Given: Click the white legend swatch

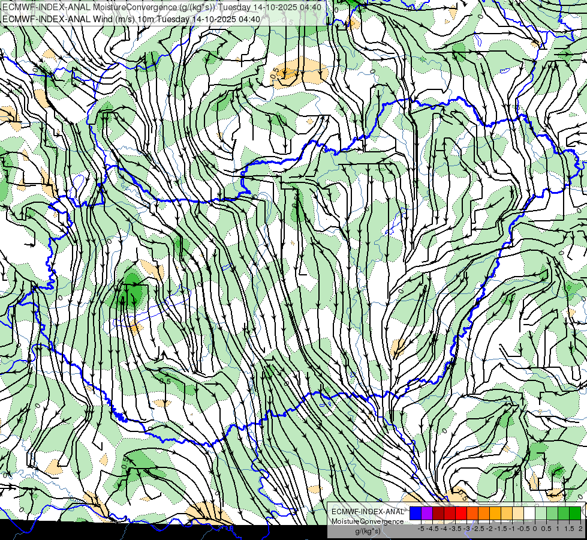Looking at the screenshot, I should pyautogui.click(x=529, y=513).
